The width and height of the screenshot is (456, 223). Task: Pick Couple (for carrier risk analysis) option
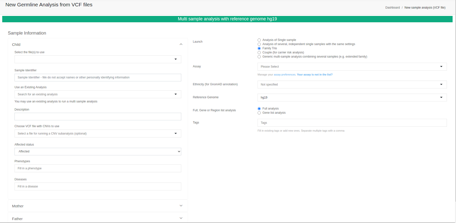click(x=259, y=53)
